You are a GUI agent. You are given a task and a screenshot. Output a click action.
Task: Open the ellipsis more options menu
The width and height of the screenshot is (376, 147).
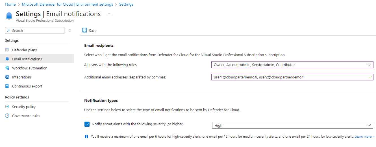[110, 14]
